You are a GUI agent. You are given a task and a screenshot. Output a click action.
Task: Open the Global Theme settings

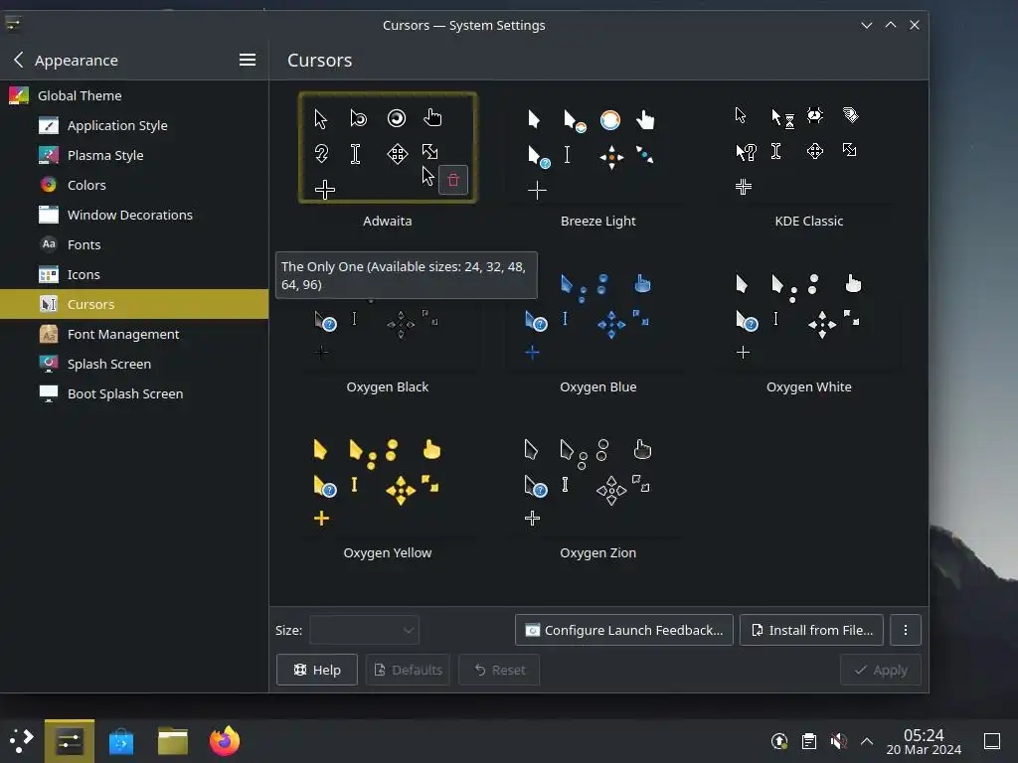(x=134, y=95)
